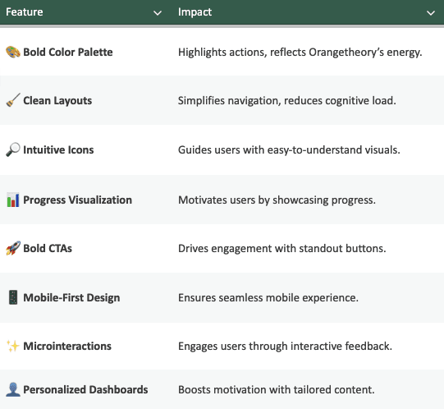This screenshot has width=444, height=409.
Task: Open the Feature column filter dropdown
Action: pos(158,13)
